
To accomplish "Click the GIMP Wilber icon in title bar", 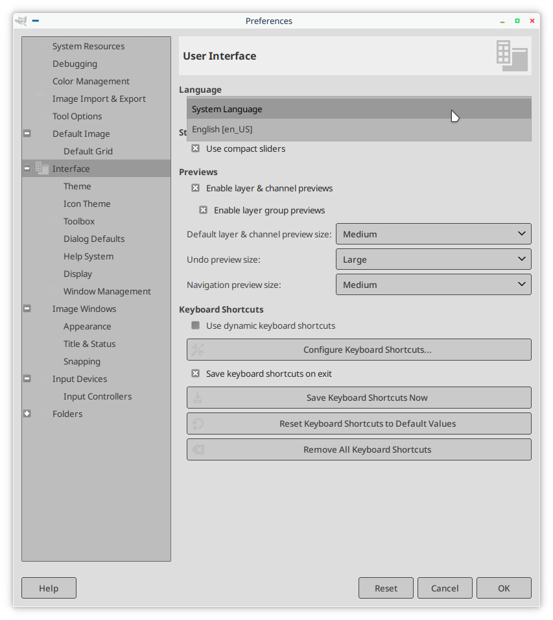I will tap(21, 21).
